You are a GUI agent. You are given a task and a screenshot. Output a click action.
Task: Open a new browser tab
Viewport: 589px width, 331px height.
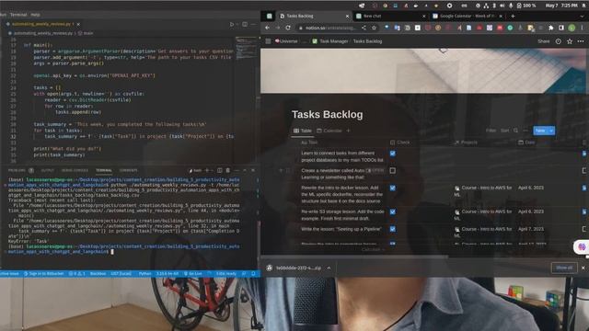click(513, 17)
